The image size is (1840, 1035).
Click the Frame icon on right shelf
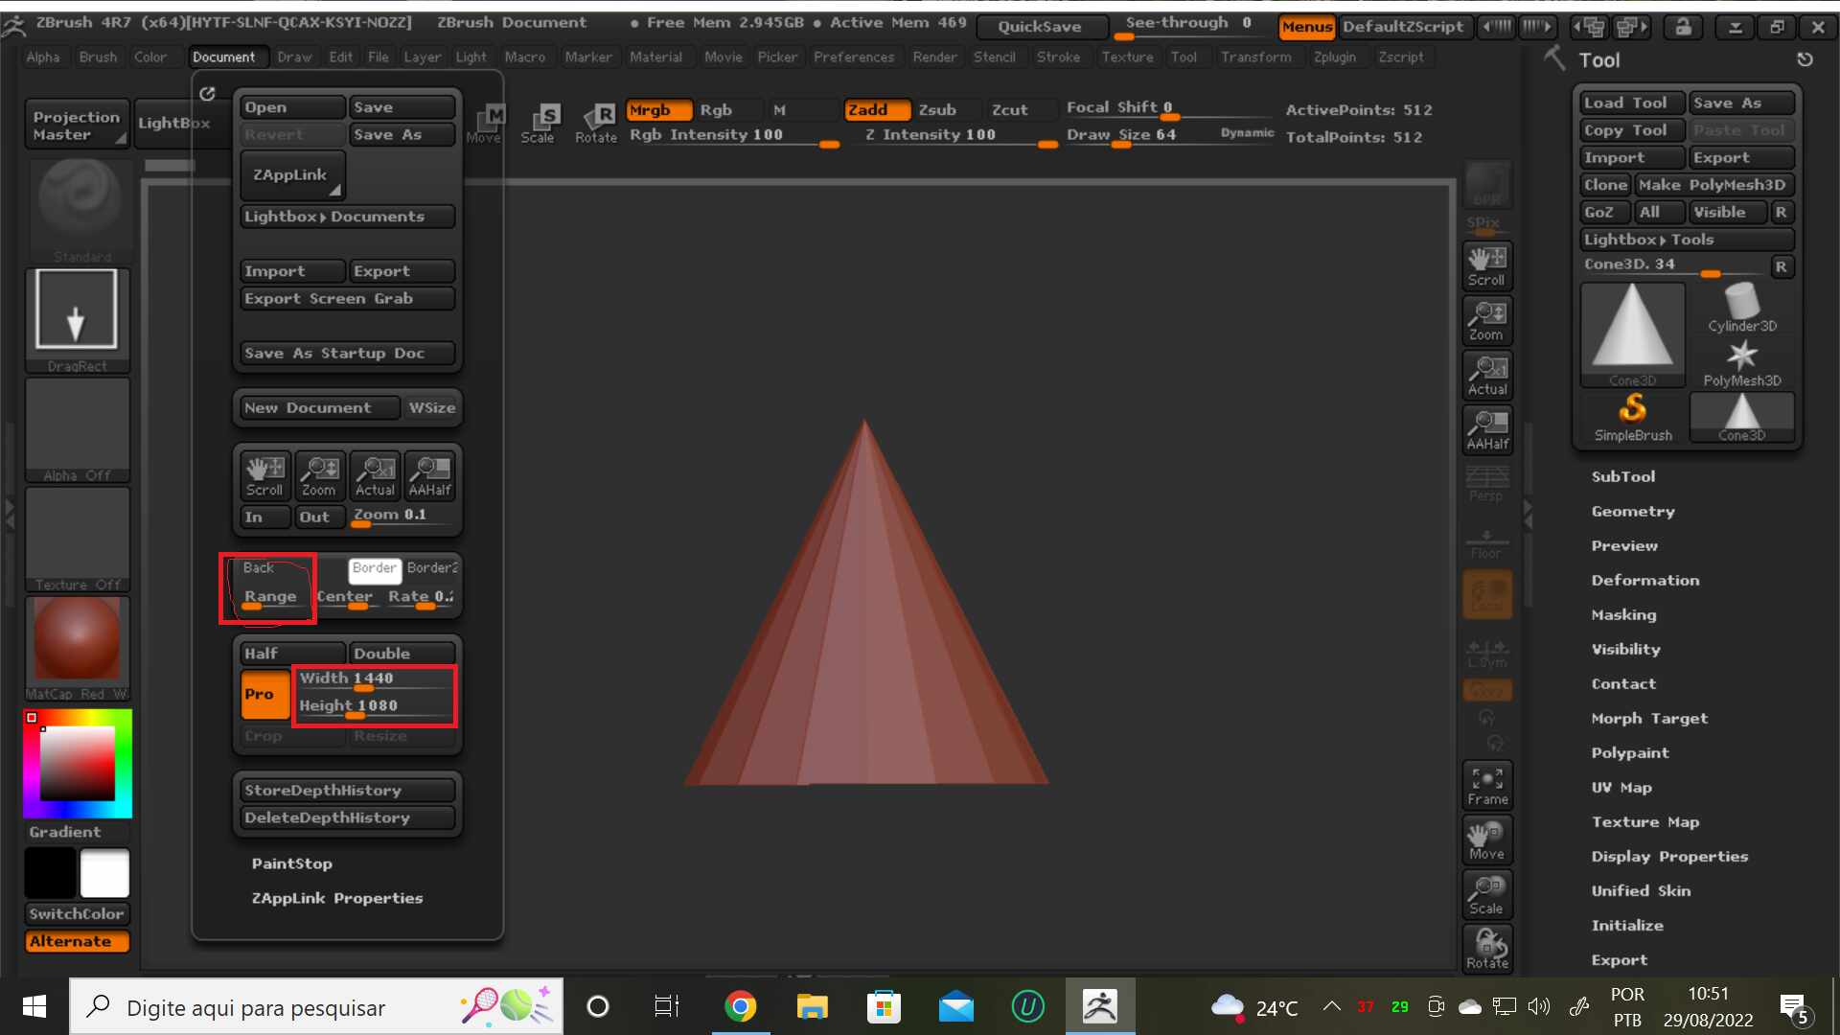click(1487, 786)
